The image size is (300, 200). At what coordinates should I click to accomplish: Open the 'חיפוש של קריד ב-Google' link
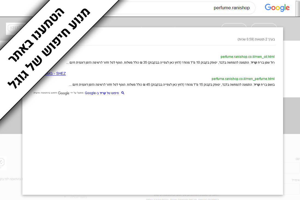(x=102, y=93)
